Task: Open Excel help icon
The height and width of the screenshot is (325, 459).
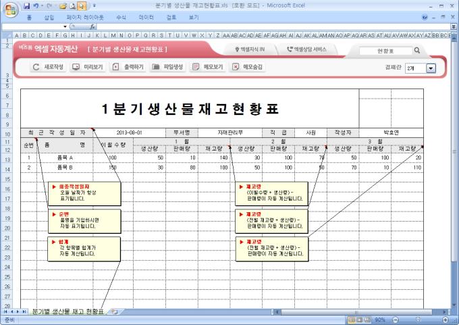Action: [x=425, y=18]
